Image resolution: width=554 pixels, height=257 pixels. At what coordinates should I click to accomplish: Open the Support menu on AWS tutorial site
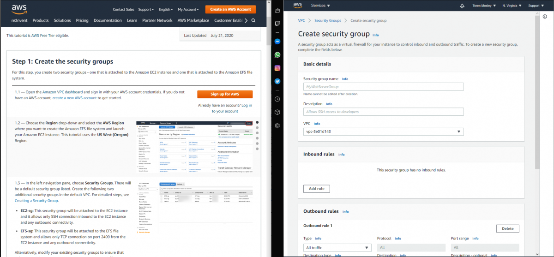pyautogui.click(x=147, y=9)
